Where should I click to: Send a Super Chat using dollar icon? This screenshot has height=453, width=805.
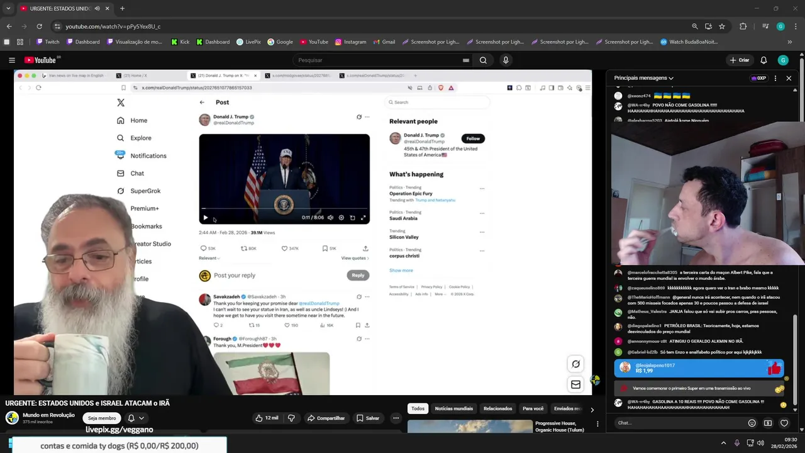point(768,423)
